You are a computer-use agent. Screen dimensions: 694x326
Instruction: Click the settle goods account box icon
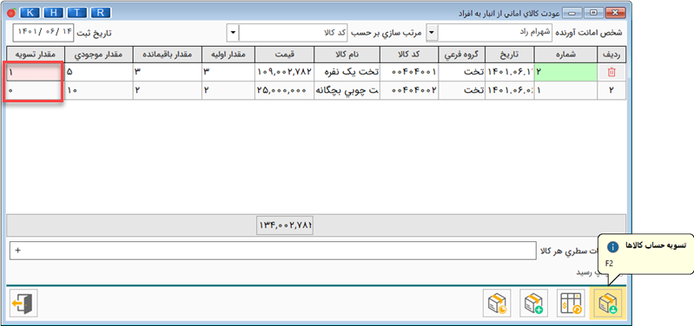608,303
